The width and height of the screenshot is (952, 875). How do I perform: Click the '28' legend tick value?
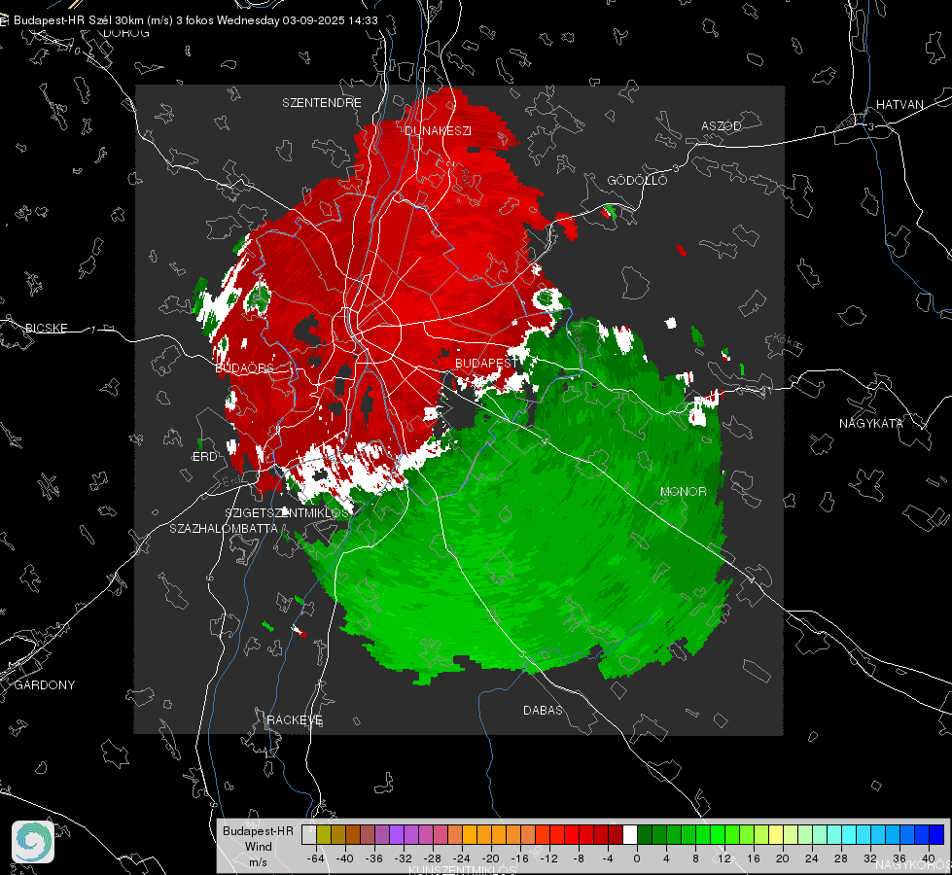841,858
